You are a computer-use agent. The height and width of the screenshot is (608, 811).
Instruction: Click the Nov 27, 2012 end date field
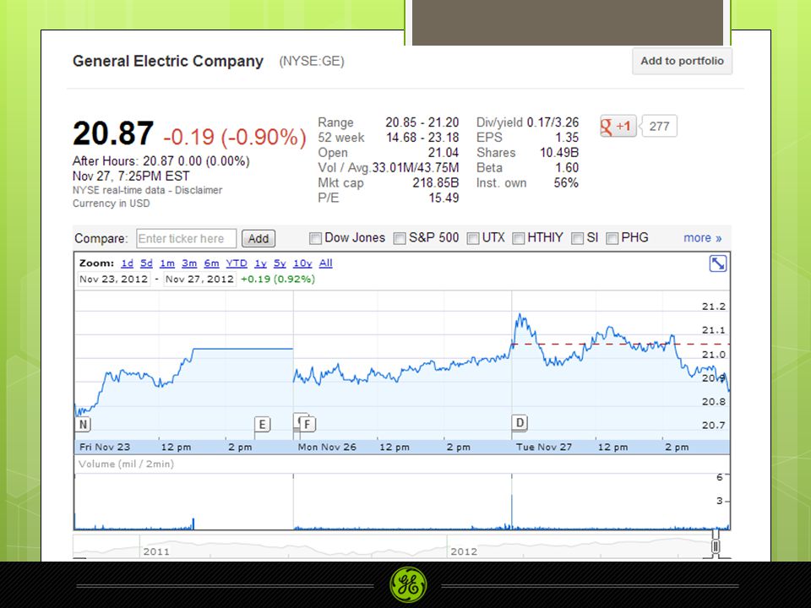[x=199, y=280]
